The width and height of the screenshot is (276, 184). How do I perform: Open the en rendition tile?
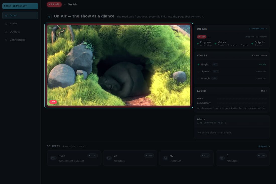tap(130, 158)
